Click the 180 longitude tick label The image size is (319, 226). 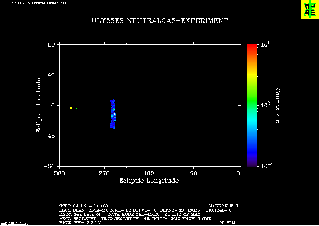(149, 174)
